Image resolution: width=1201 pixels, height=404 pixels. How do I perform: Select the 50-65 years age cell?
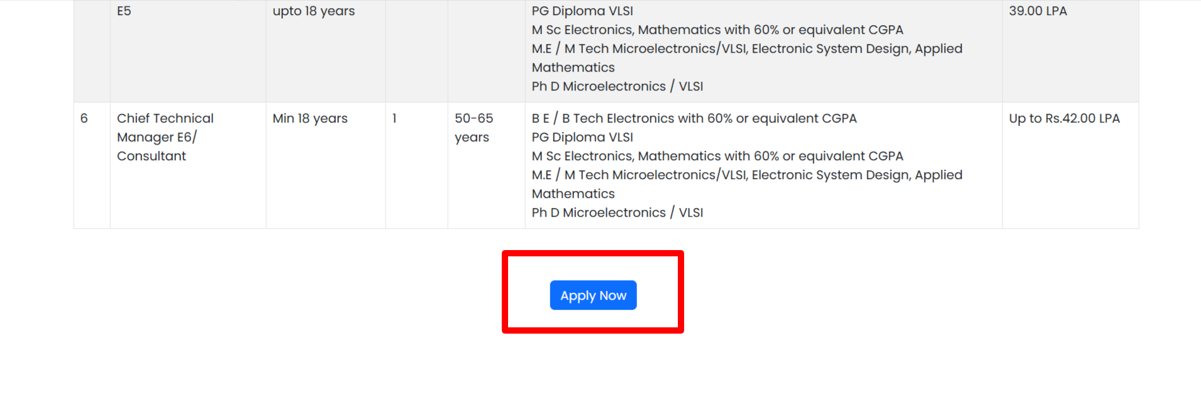click(x=473, y=128)
